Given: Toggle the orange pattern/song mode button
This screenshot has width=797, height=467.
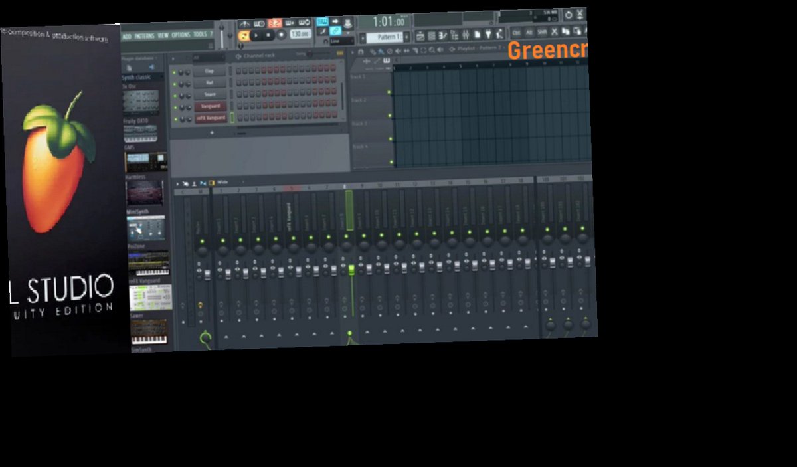Looking at the screenshot, I should click(243, 36).
